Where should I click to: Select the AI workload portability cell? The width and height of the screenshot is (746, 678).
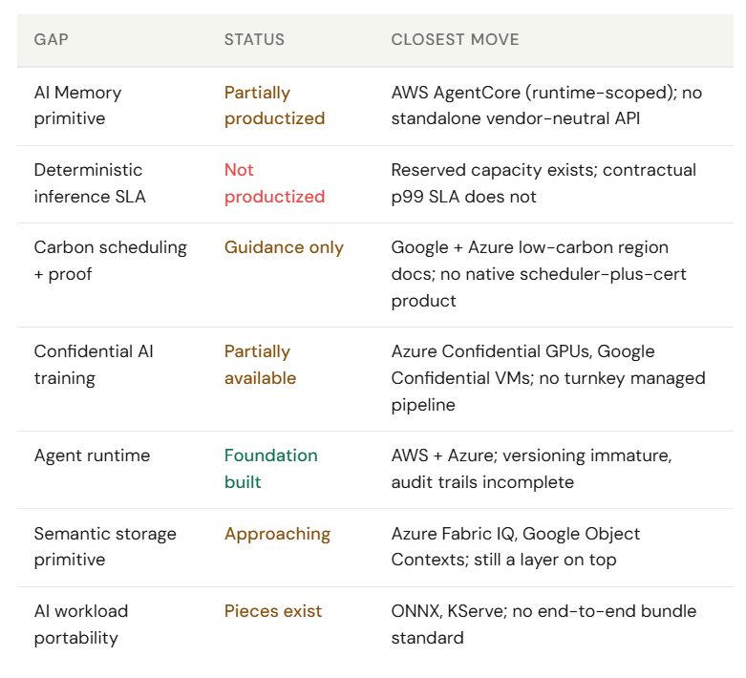(x=81, y=625)
